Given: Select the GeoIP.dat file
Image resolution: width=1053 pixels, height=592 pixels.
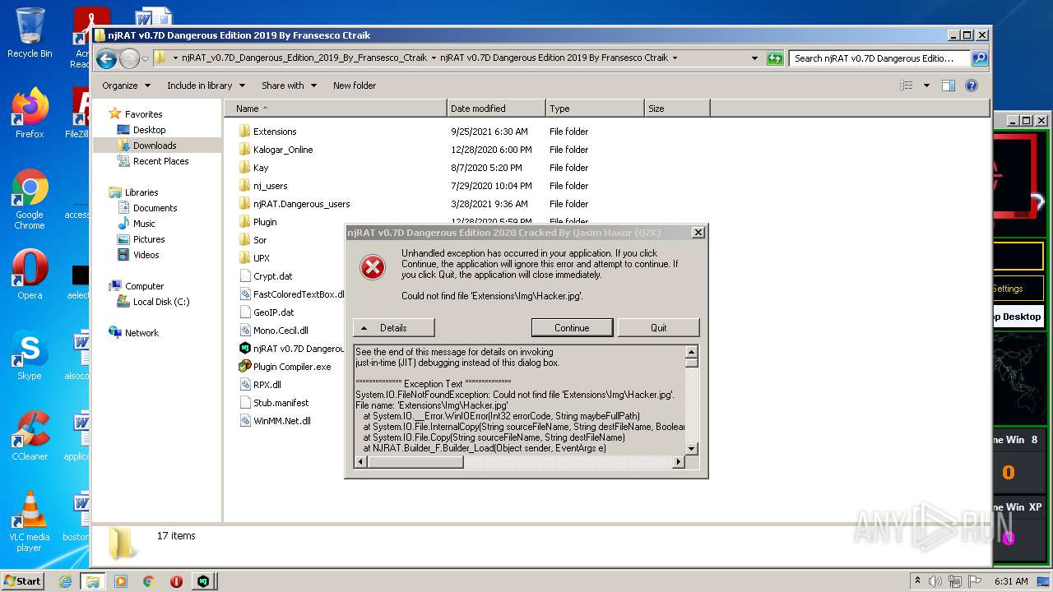Looking at the screenshot, I should 266,312.
